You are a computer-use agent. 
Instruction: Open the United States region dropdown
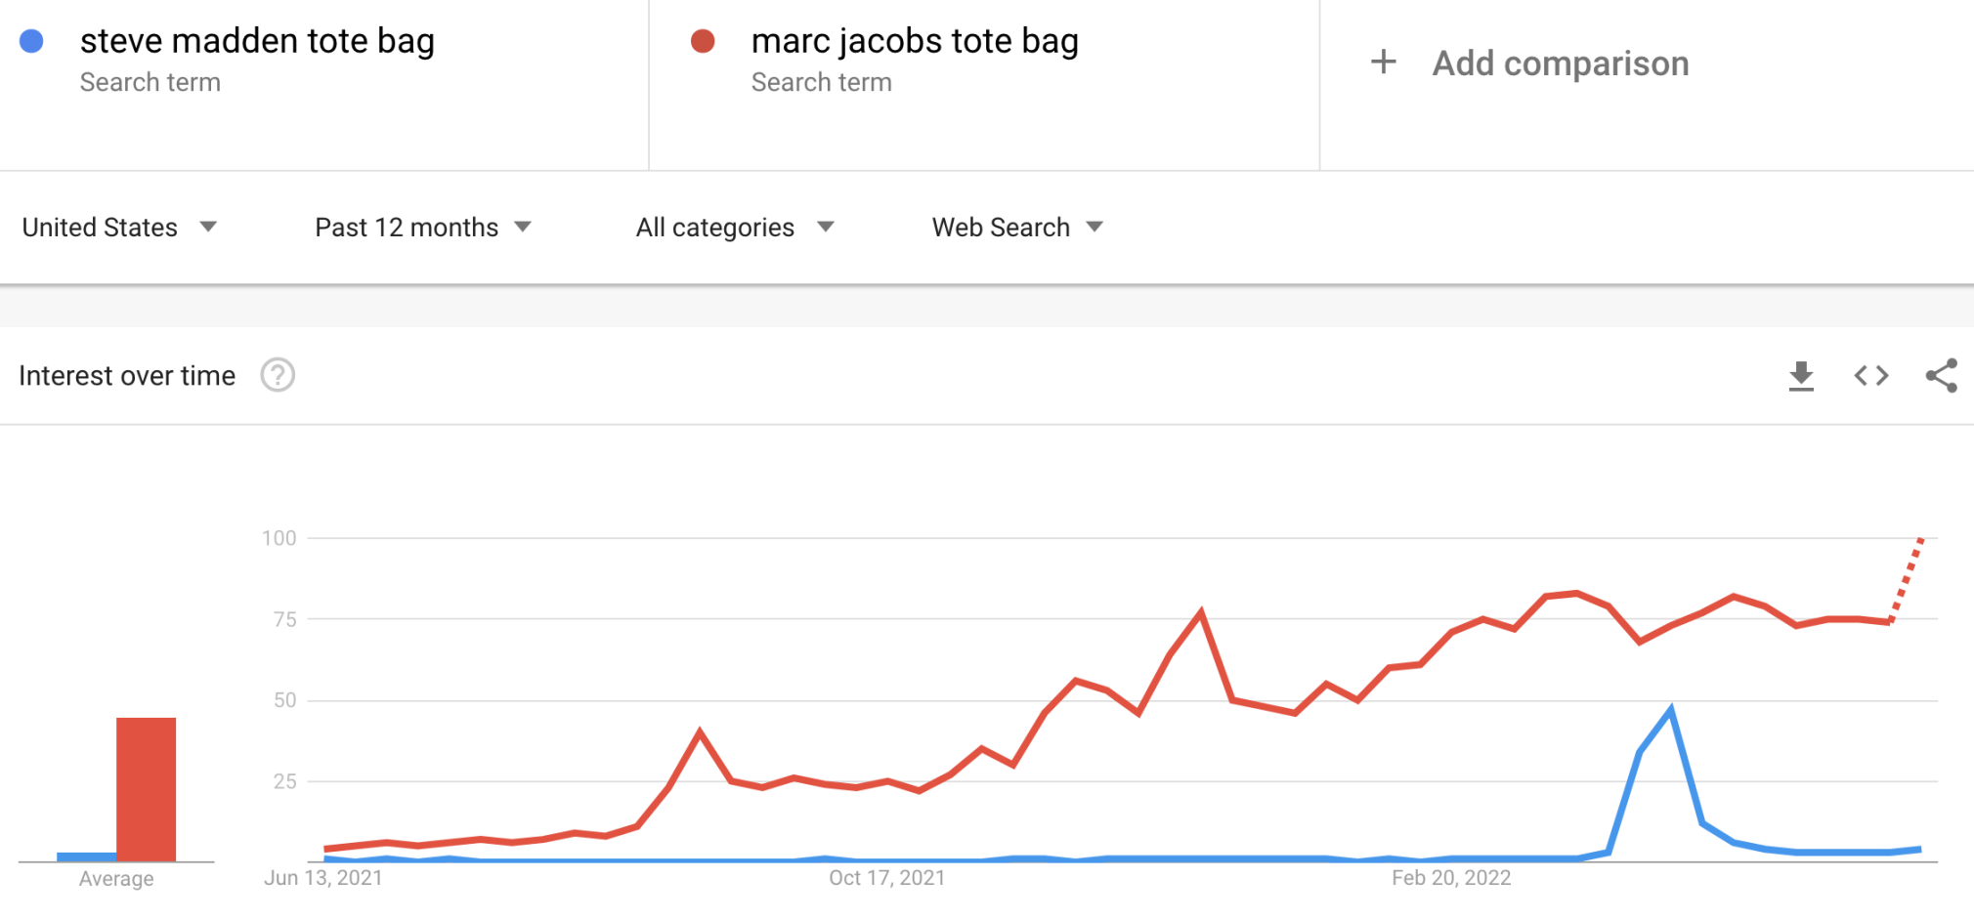(x=119, y=228)
